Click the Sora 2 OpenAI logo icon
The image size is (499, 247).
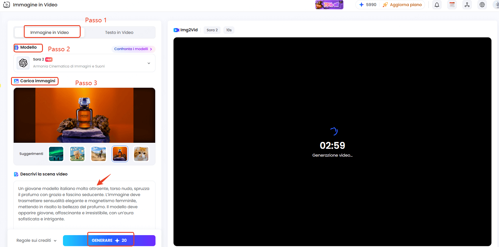point(23,63)
